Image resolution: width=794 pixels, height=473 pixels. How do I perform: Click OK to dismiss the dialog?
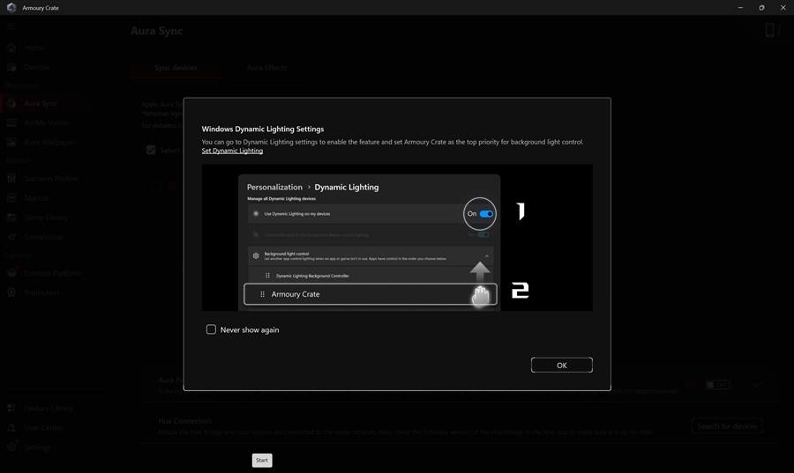tap(561, 365)
